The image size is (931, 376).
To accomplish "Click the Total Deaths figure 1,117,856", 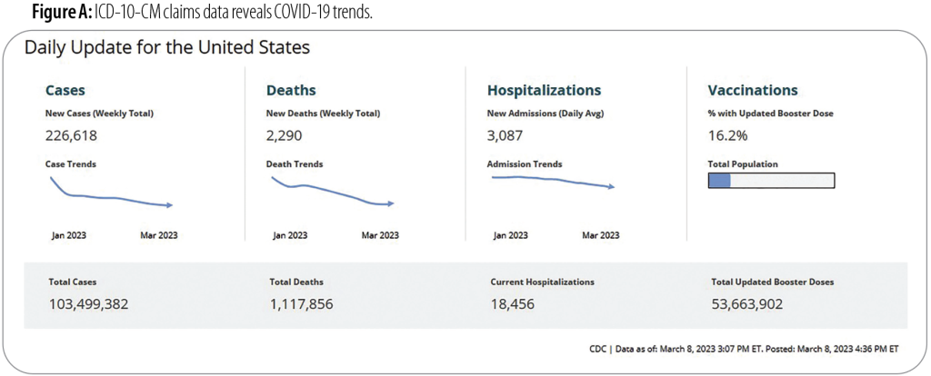I will [301, 303].
